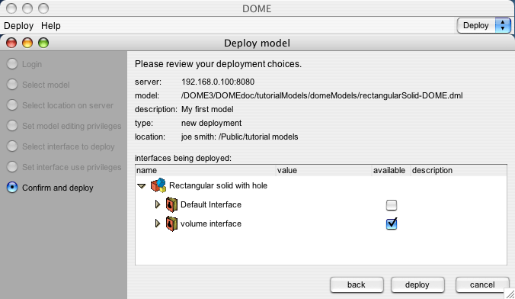Pick Select interface to deploy step
The height and width of the screenshot is (299, 515).
12,146
